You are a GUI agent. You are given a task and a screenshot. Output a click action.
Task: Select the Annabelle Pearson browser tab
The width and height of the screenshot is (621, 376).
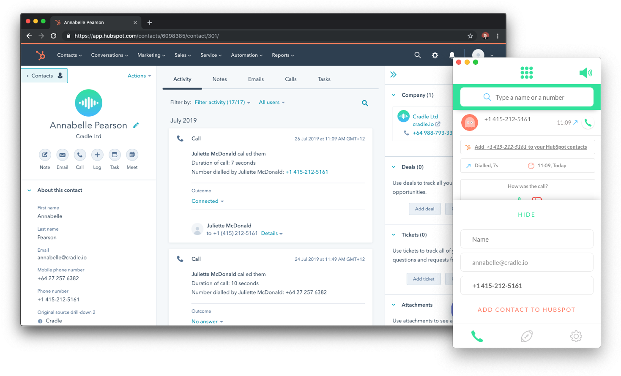click(96, 22)
